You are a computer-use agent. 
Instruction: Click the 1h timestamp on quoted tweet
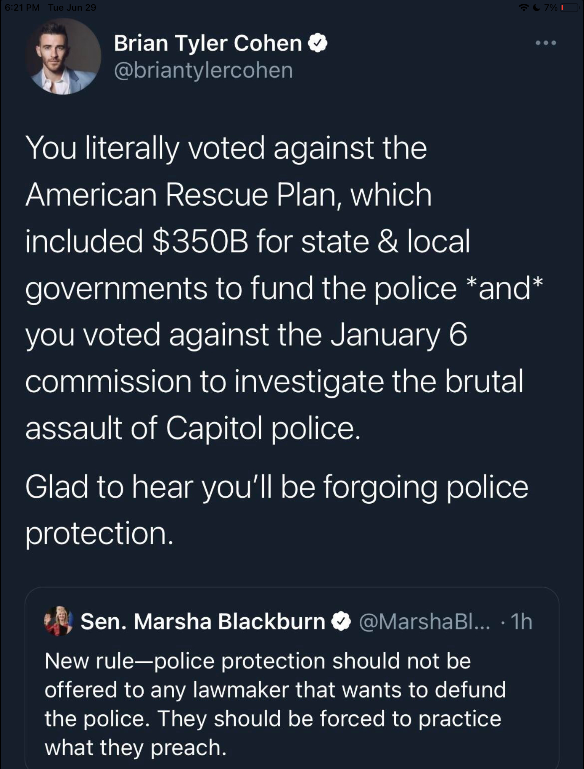pos(521,622)
